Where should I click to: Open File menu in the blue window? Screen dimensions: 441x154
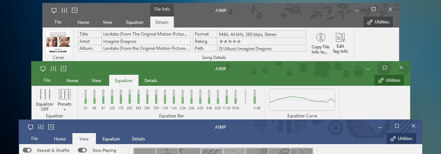[35, 139]
